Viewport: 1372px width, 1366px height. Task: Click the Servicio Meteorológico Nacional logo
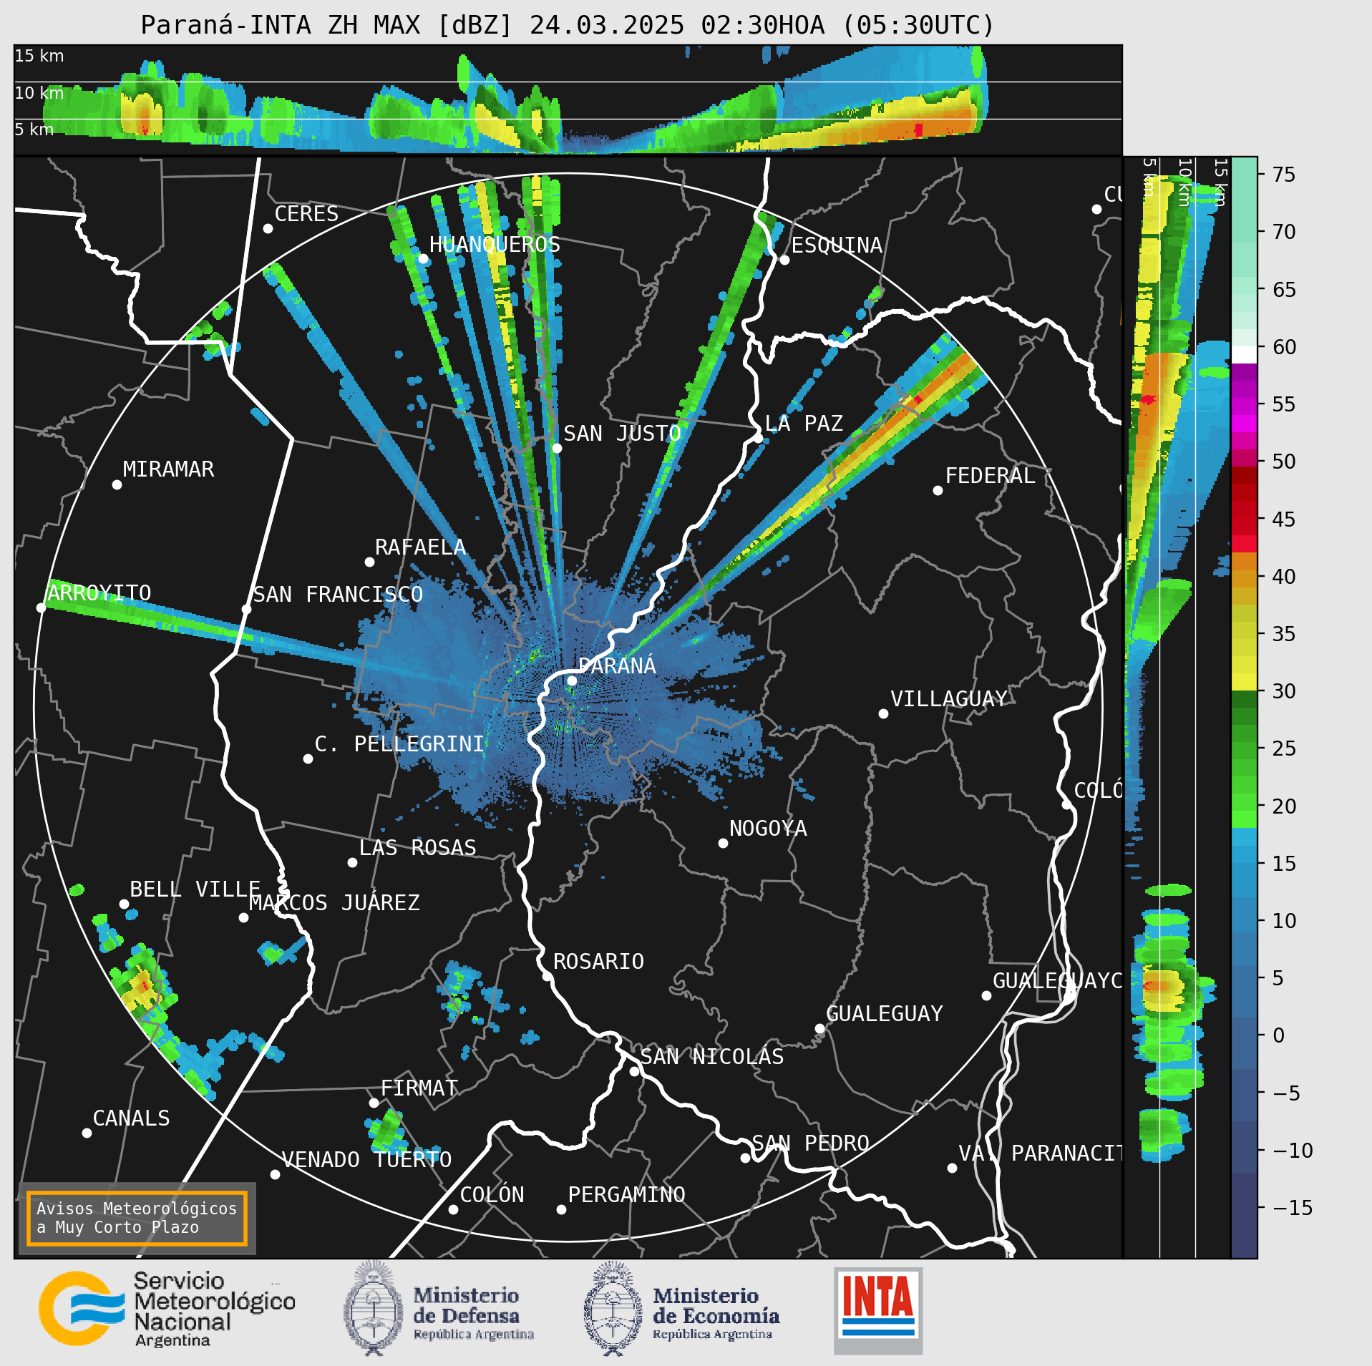pyautogui.click(x=167, y=1309)
